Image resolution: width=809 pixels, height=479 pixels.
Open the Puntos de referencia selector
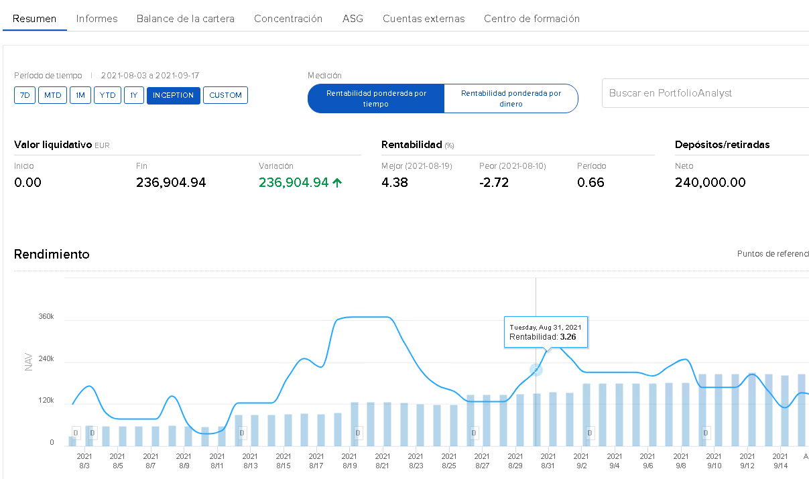coord(772,254)
